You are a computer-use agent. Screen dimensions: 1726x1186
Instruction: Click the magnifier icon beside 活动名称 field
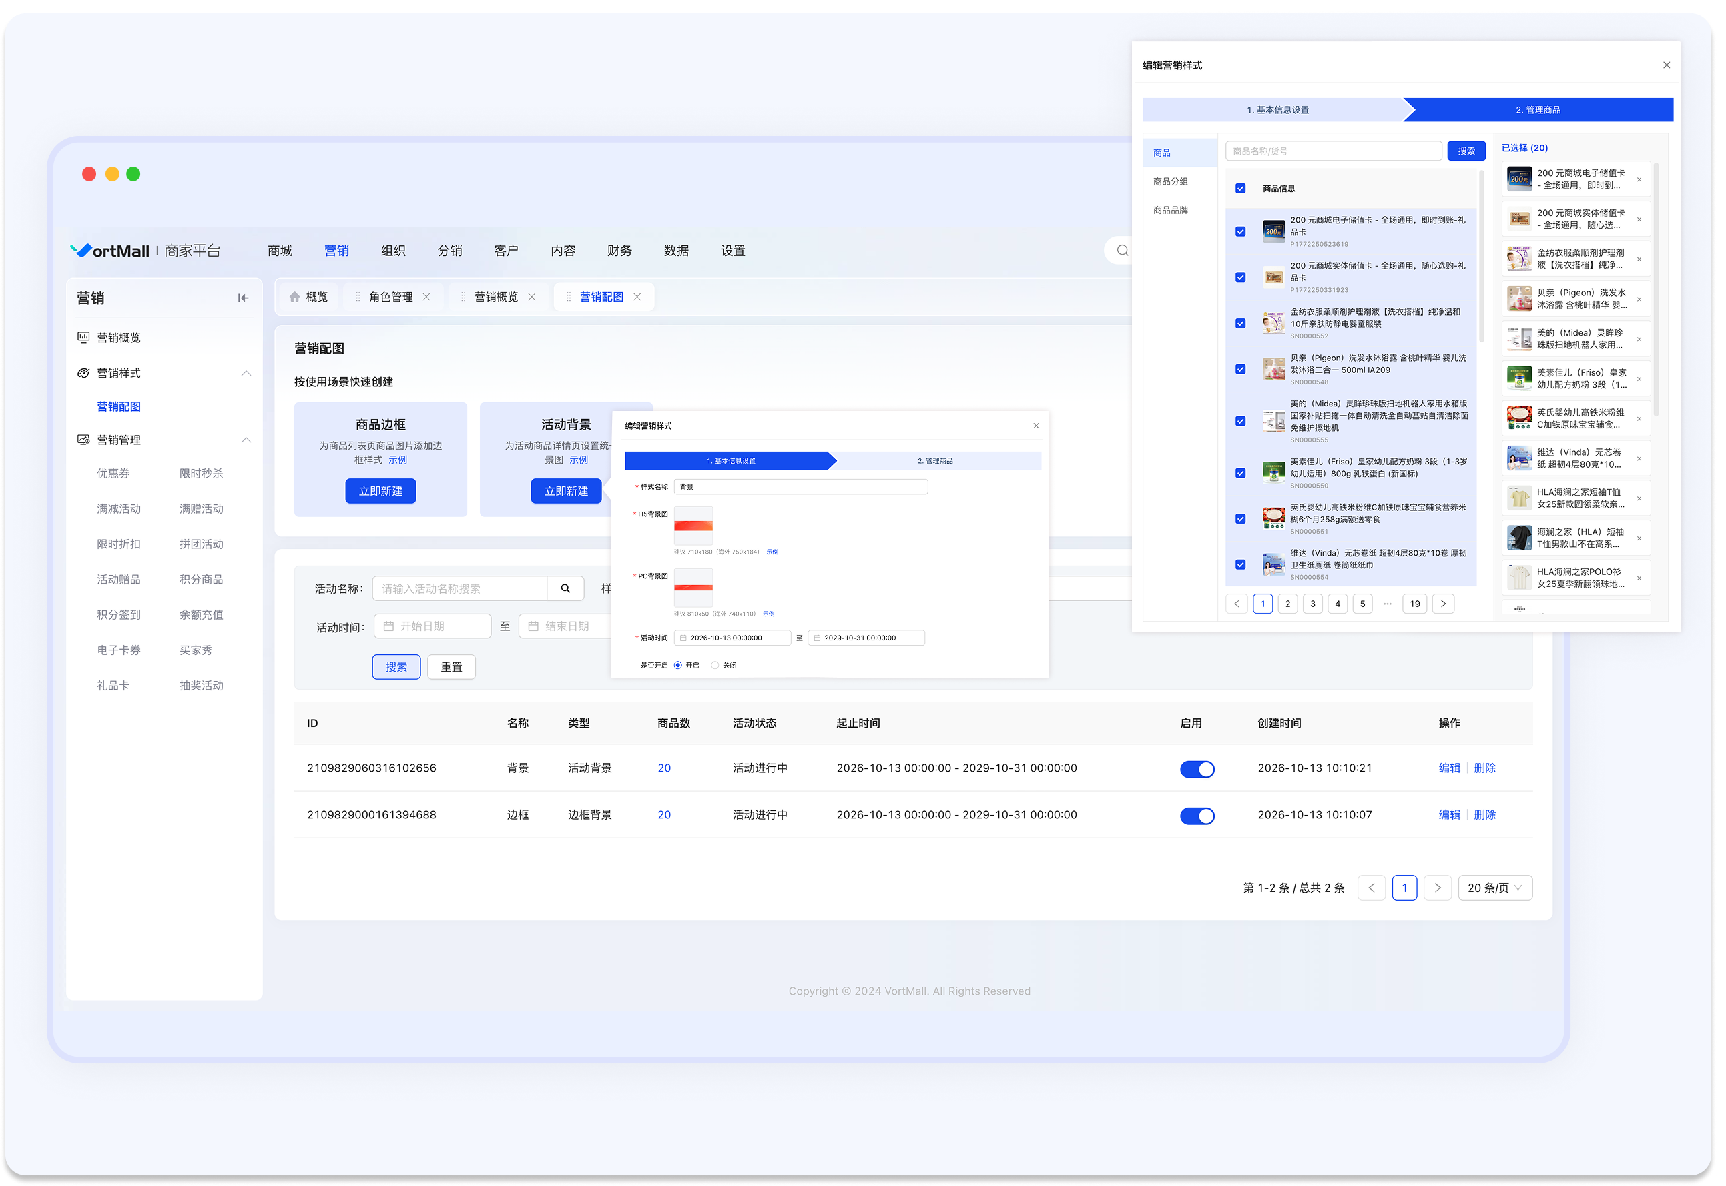click(x=566, y=589)
